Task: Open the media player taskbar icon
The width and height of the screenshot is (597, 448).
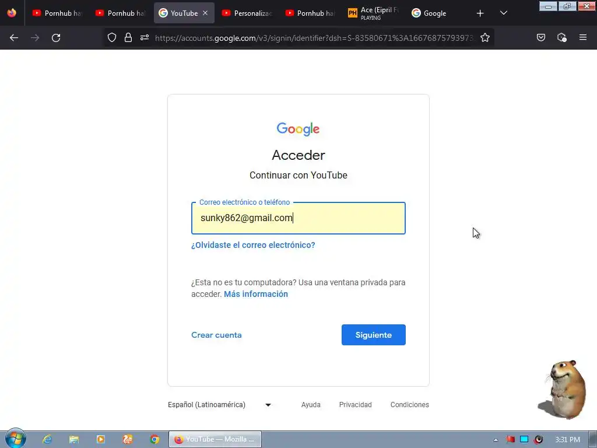Action: point(100,439)
